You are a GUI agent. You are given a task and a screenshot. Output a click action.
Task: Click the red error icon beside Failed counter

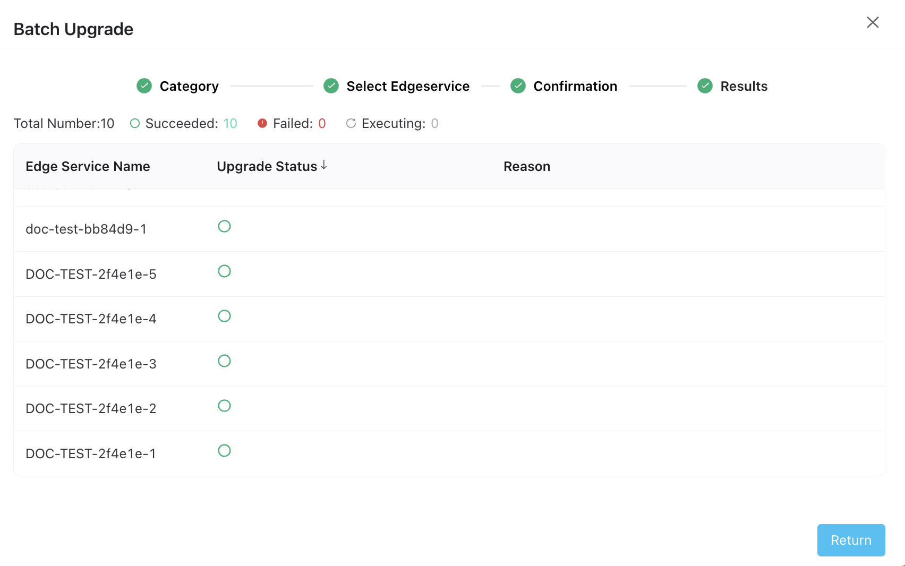click(262, 123)
